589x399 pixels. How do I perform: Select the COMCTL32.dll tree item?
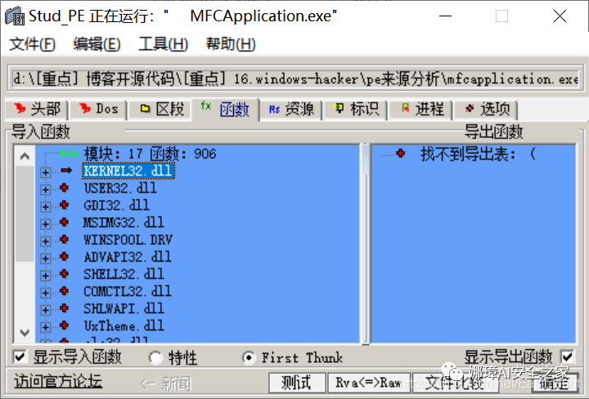128,291
